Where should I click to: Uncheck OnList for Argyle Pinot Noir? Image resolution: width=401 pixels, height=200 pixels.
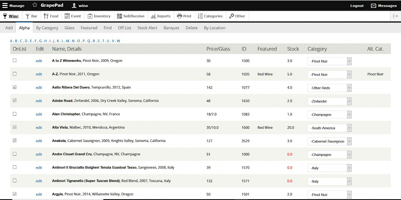[14, 194]
